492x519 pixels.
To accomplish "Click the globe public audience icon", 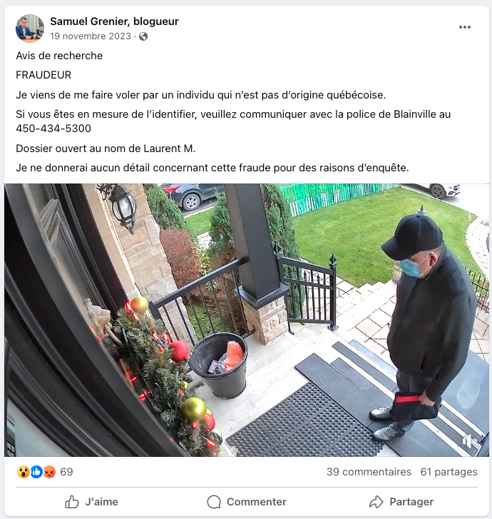I will click(143, 36).
